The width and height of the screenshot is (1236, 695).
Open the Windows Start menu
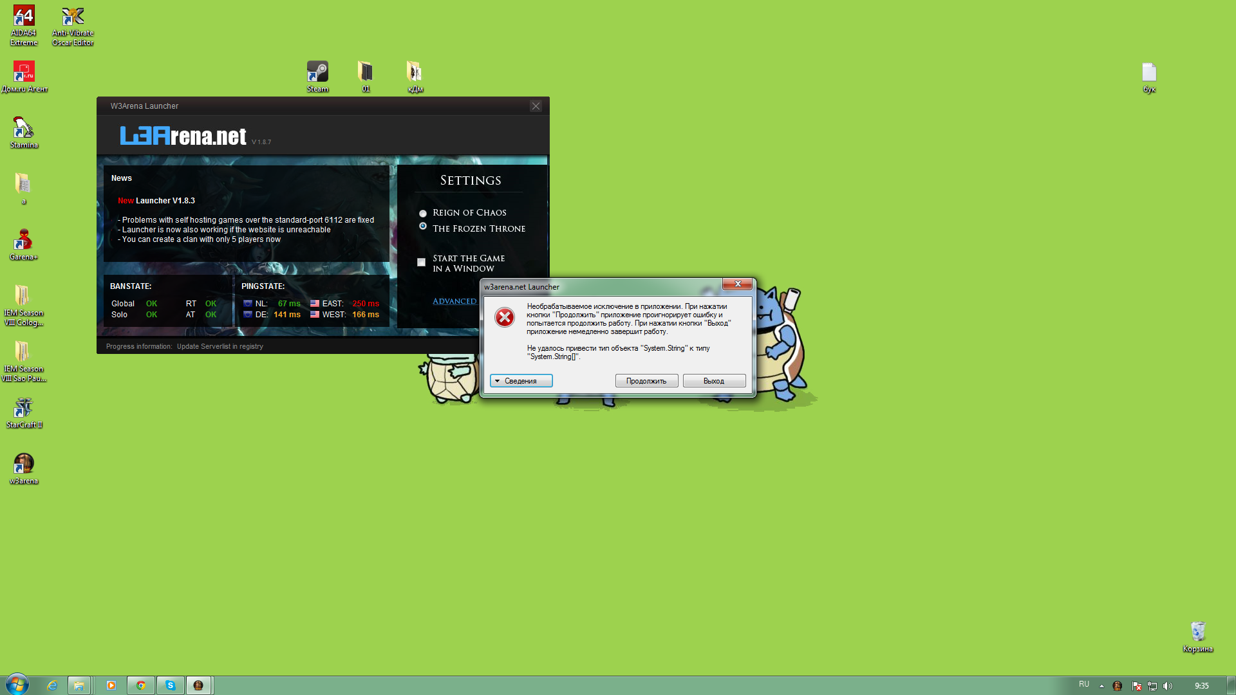click(17, 685)
